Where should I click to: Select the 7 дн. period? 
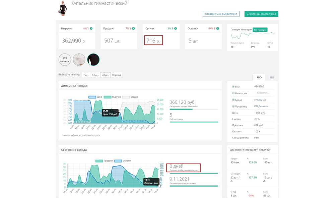click(86, 75)
